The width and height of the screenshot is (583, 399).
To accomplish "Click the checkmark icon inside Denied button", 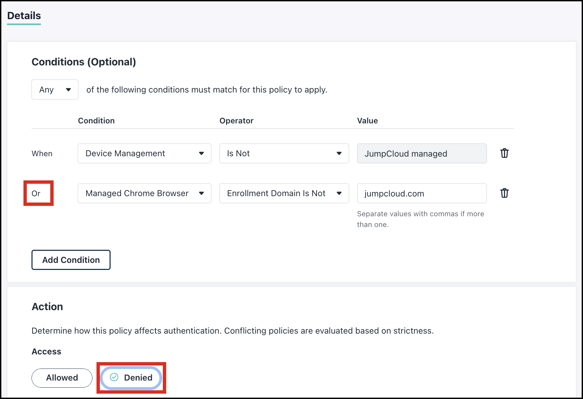I will coord(114,378).
